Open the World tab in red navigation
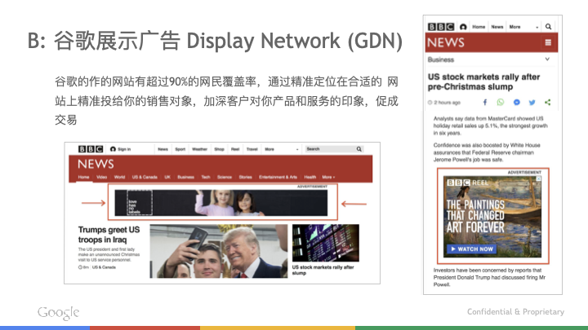 coord(119,177)
